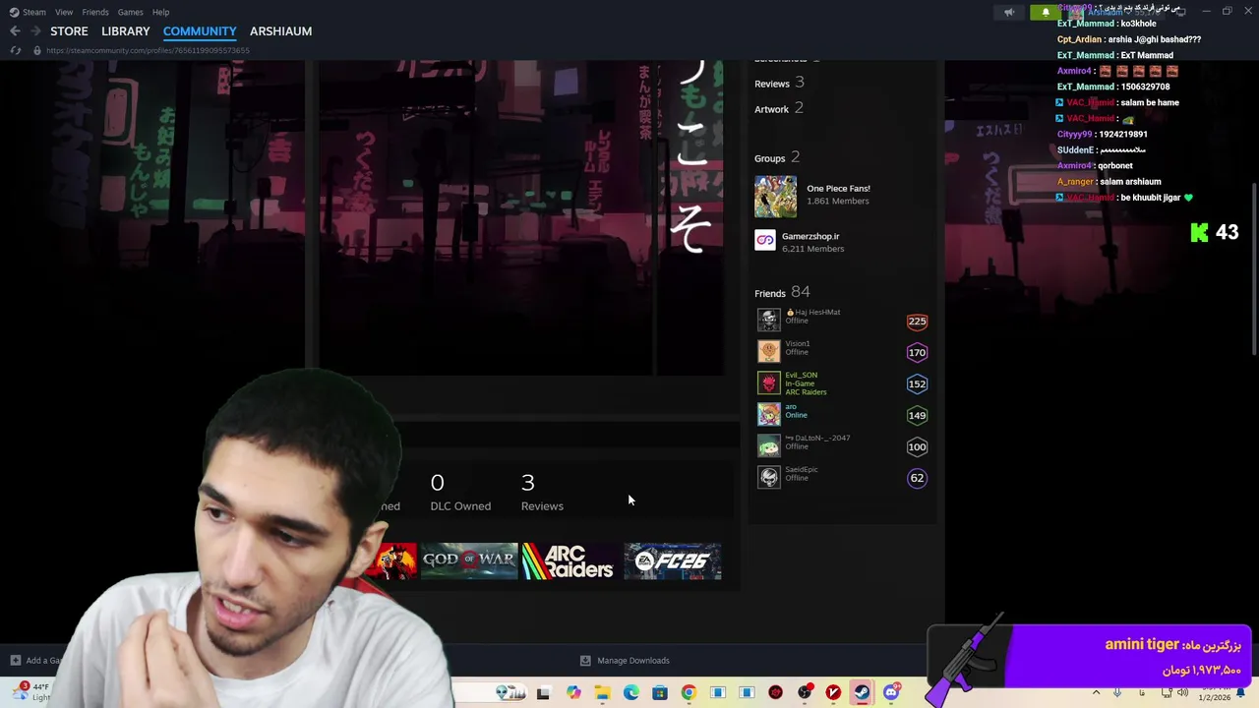Click the Manage Downloads icon
This screenshot has width=1259, height=708.
click(x=585, y=661)
